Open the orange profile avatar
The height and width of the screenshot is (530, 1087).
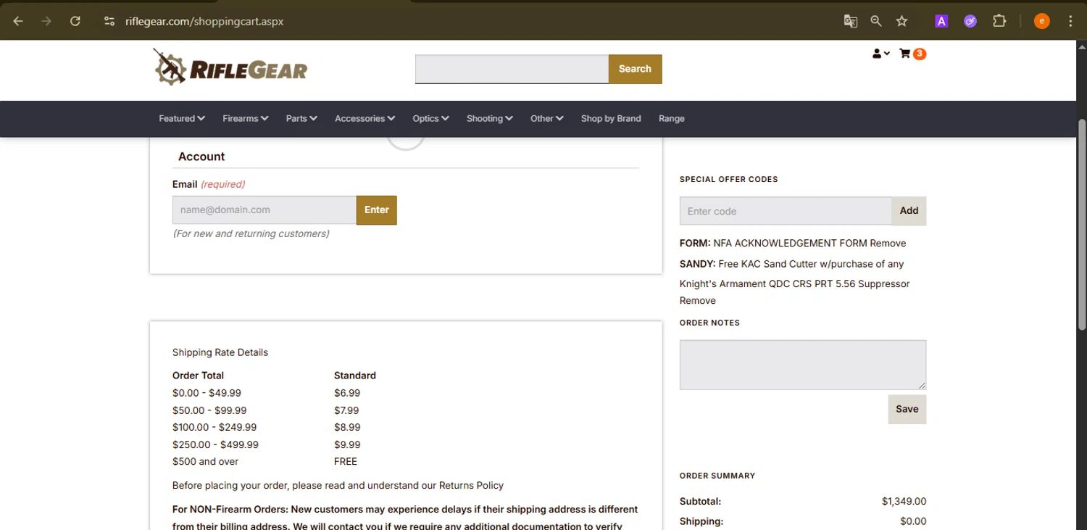pos(1041,21)
